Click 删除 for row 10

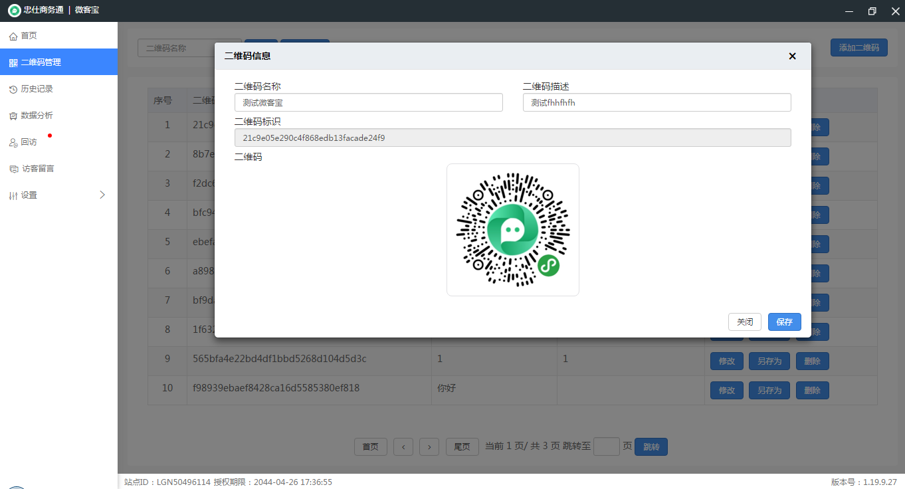click(813, 391)
